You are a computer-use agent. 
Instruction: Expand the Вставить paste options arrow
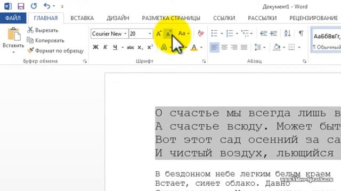13,52
